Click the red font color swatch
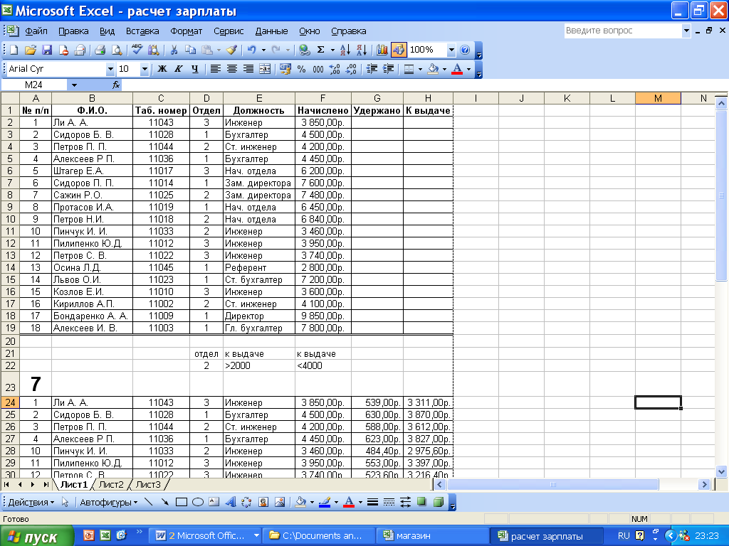Image resolution: width=729 pixels, height=546 pixels. point(456,69)
